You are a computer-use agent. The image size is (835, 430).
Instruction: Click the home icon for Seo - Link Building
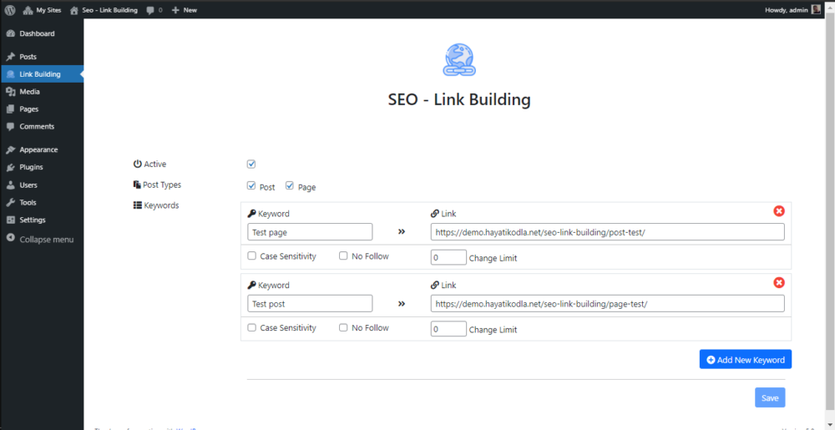[74, 9]
